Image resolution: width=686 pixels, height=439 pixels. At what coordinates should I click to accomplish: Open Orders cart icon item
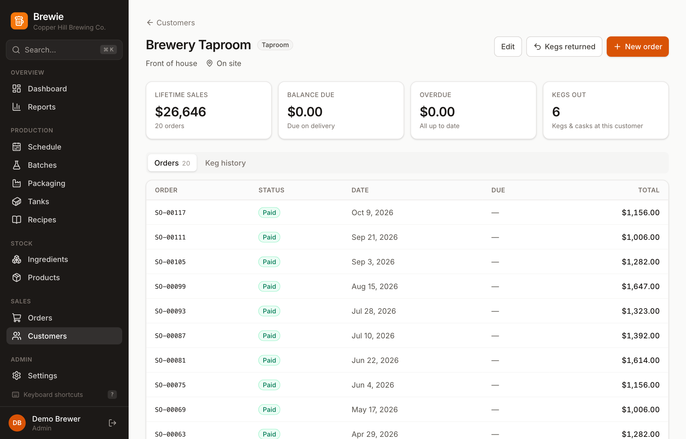click(x=64, y=318)
